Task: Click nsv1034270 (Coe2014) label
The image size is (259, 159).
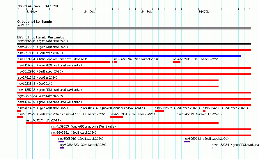Action: (43, 120)
